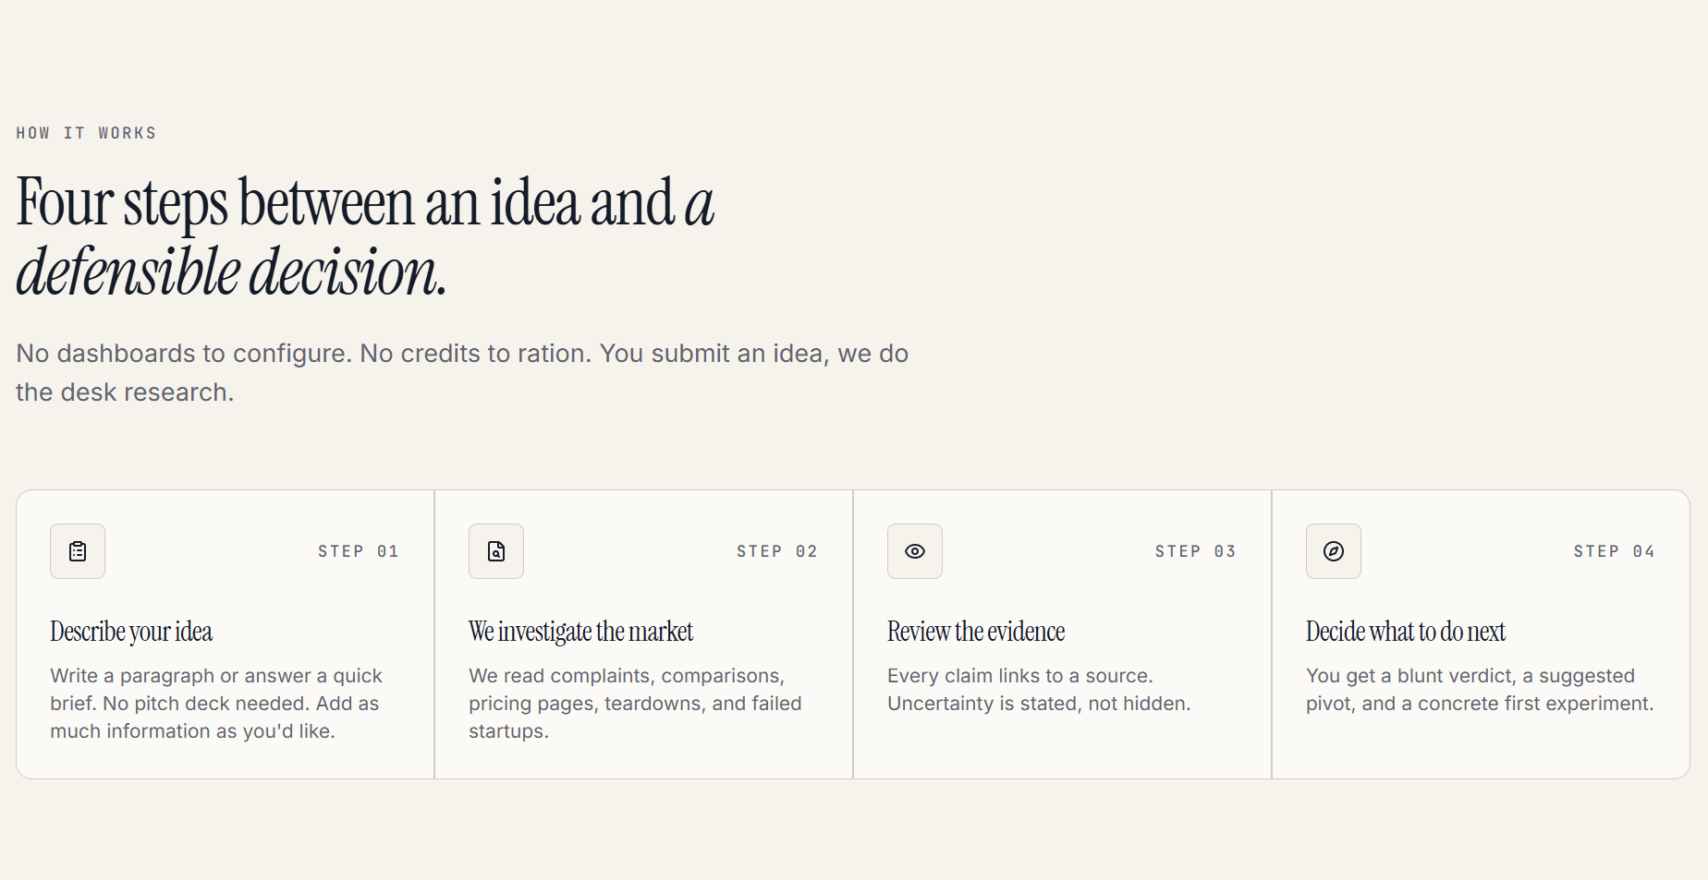Click the 'Decide what to do next' heading
This screenshot has height=880, width=1708.
pyautogui.click(x=1406, y=632)
